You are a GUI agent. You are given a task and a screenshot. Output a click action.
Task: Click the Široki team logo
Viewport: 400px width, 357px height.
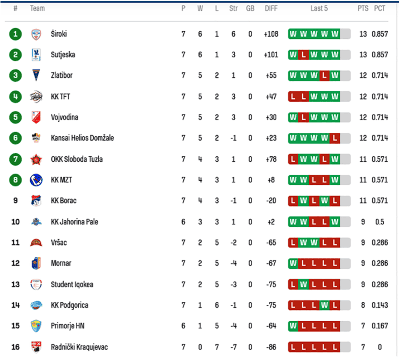click(x=36, y=34)
